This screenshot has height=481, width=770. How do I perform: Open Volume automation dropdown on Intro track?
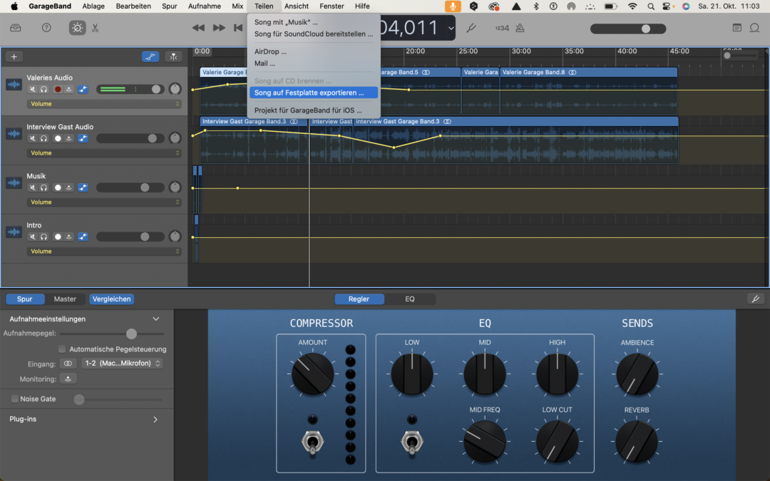tap(103, 252)
